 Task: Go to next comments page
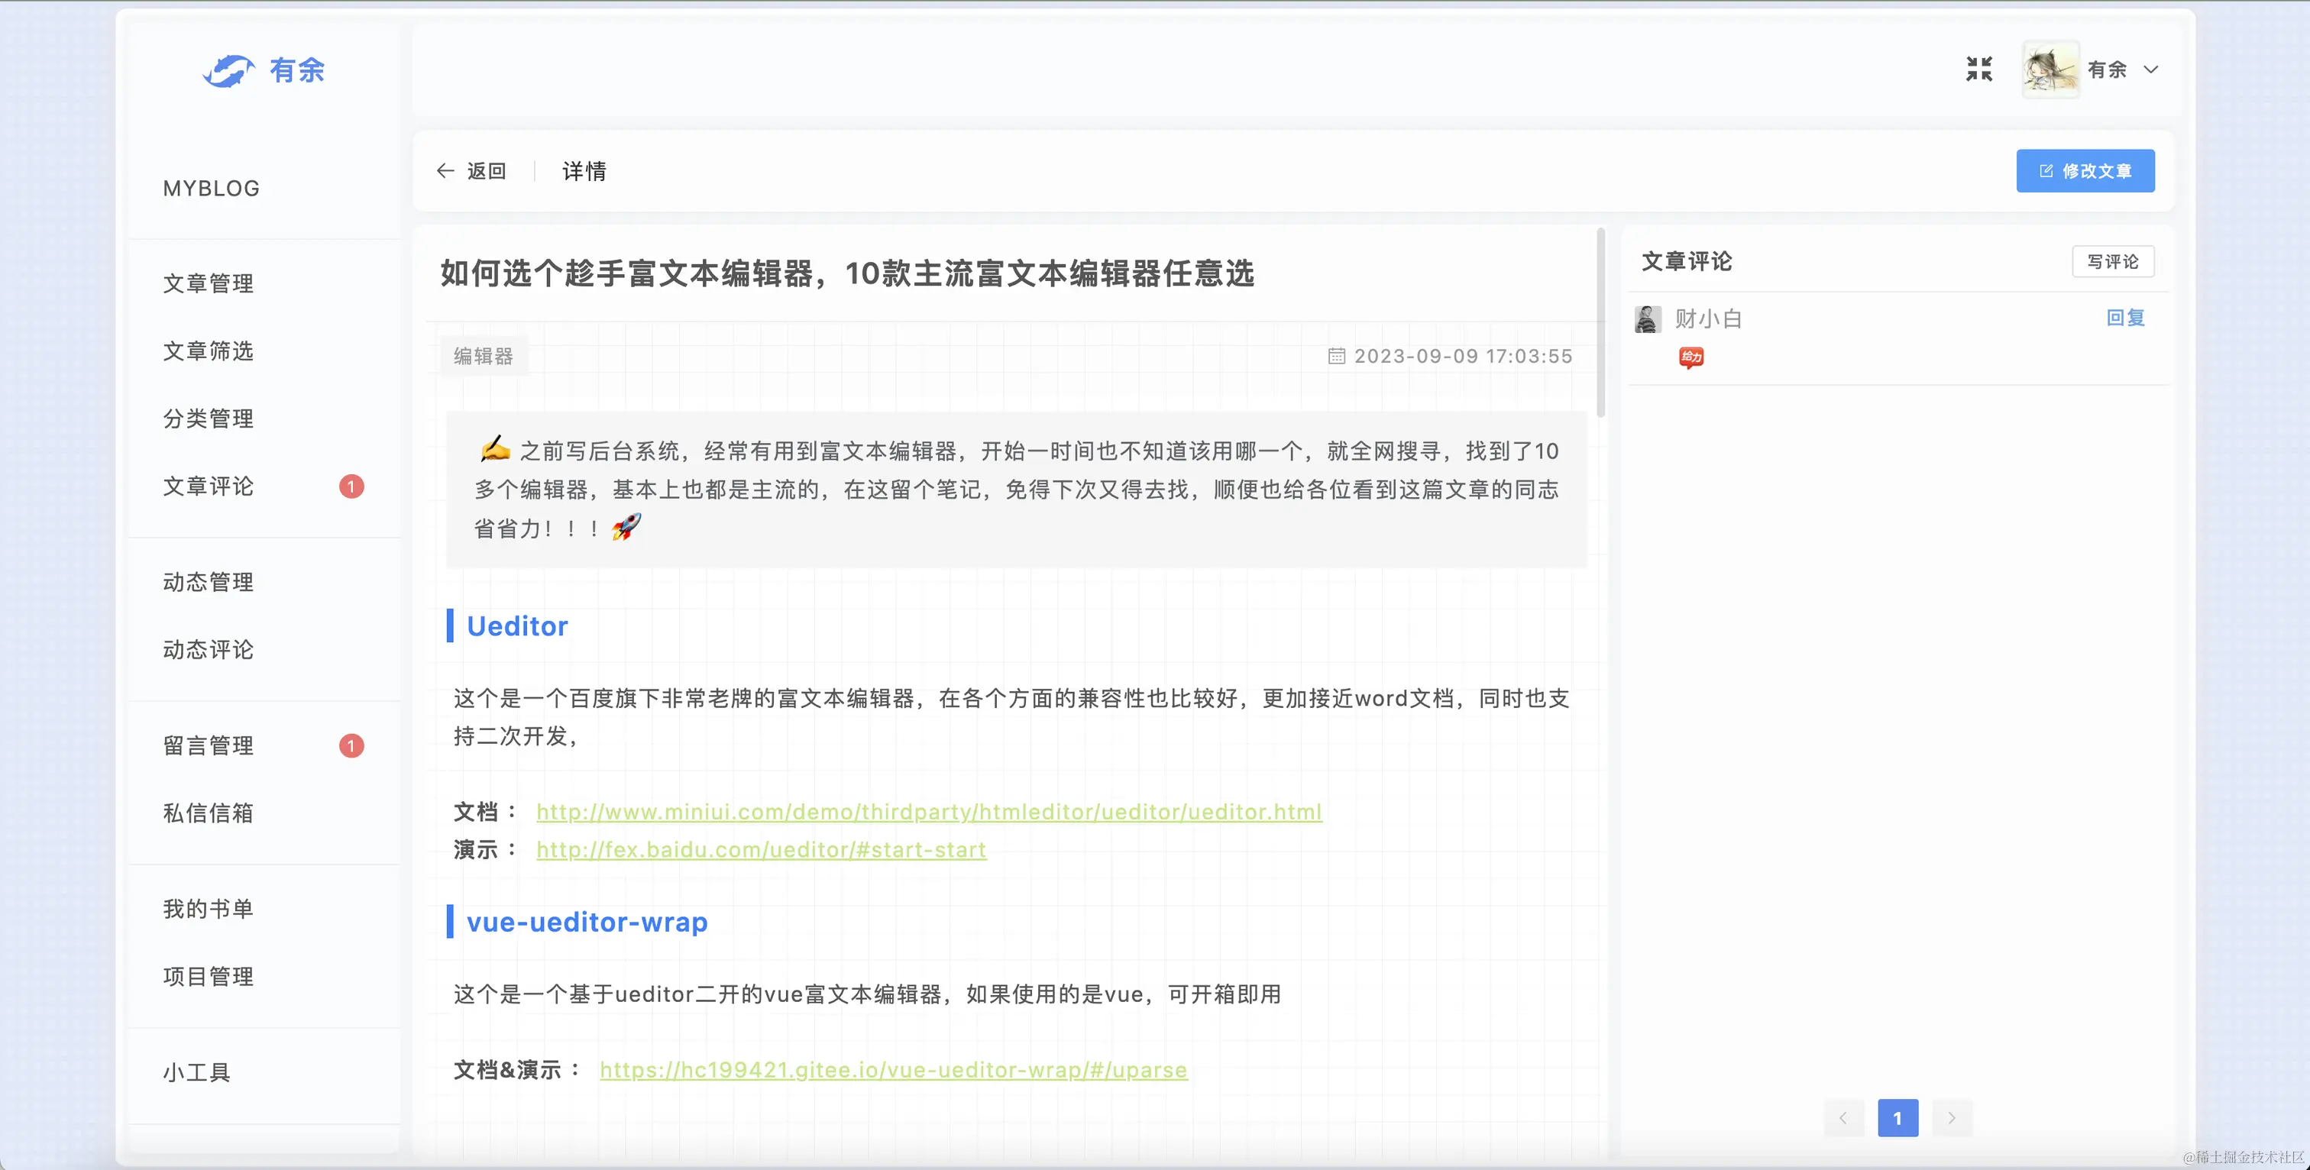click(1951, 1118)
